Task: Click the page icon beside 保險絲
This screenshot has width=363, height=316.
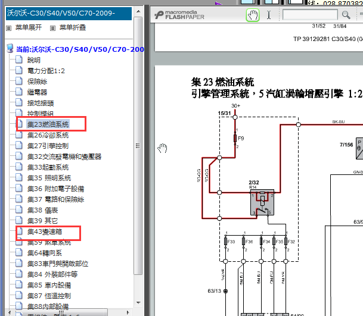Action: [x=19, y=81]
